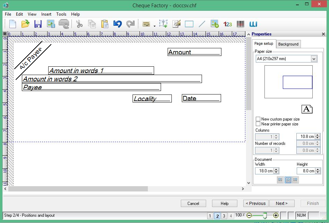329x223 pixels.
Task: Insert a barcode using the barcode icon
Action: (x=241, y=24)
